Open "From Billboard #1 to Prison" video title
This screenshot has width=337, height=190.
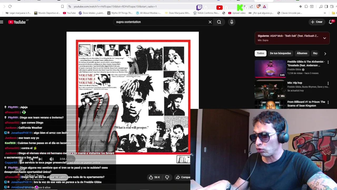pos(306,104)
